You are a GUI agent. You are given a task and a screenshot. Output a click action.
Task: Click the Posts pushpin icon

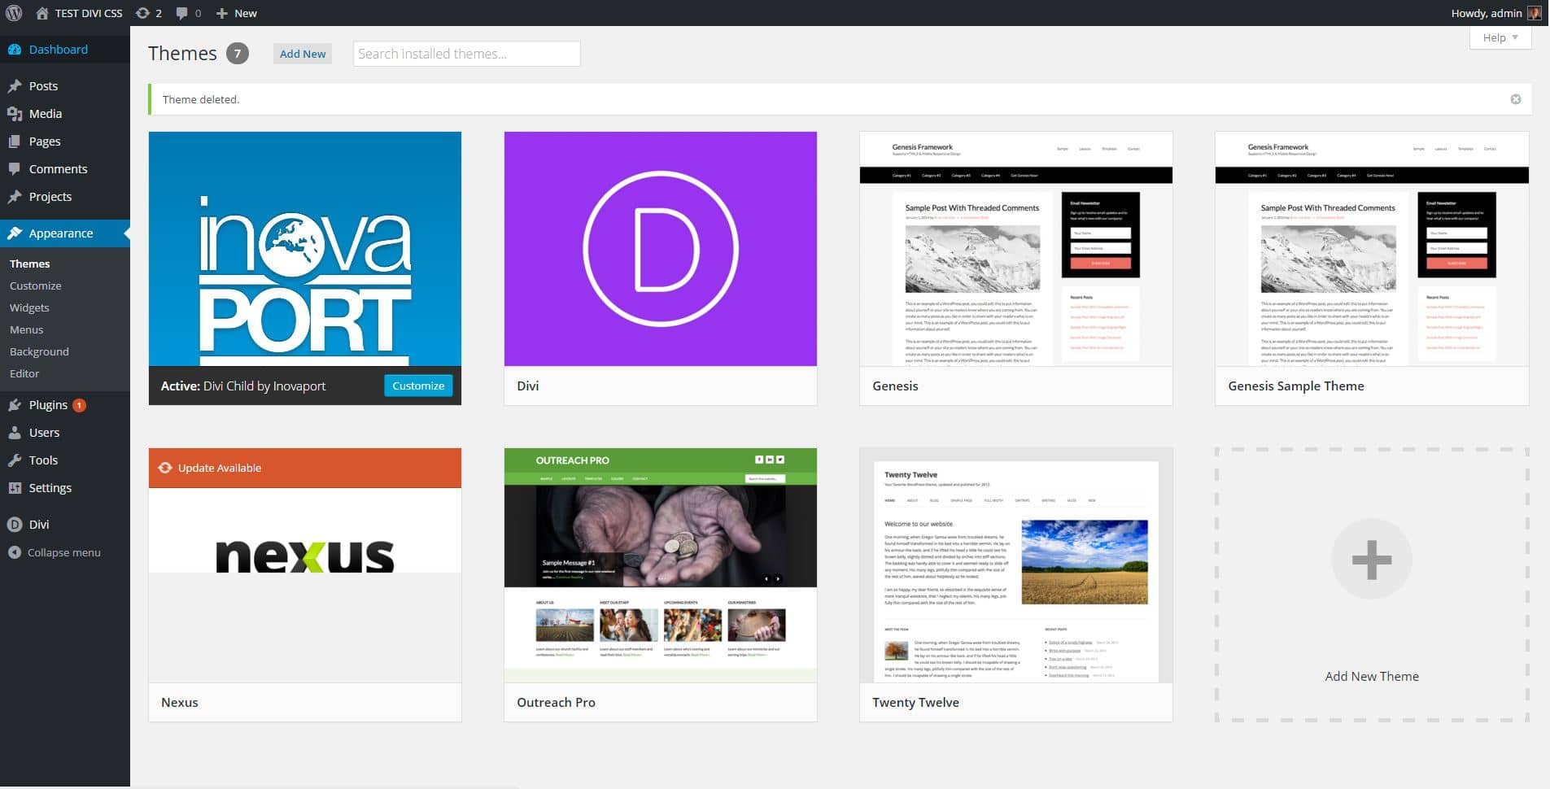click(x=15, y=86)
